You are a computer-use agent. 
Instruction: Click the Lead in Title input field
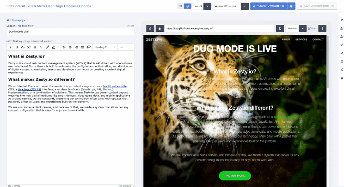(x=70, y=32)
